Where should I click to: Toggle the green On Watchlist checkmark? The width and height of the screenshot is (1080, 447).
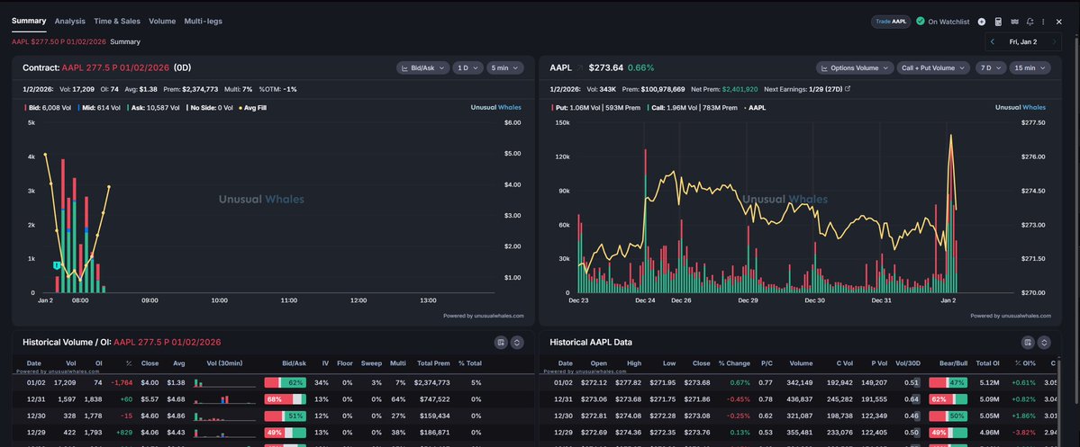(x=921, y=22)
